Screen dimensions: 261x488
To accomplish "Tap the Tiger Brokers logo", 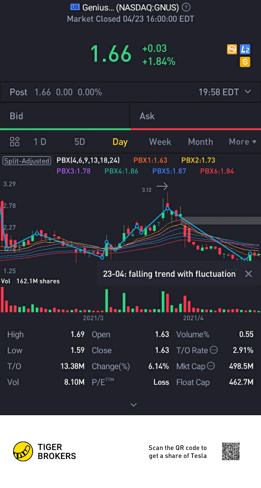I will coord(45,451).
